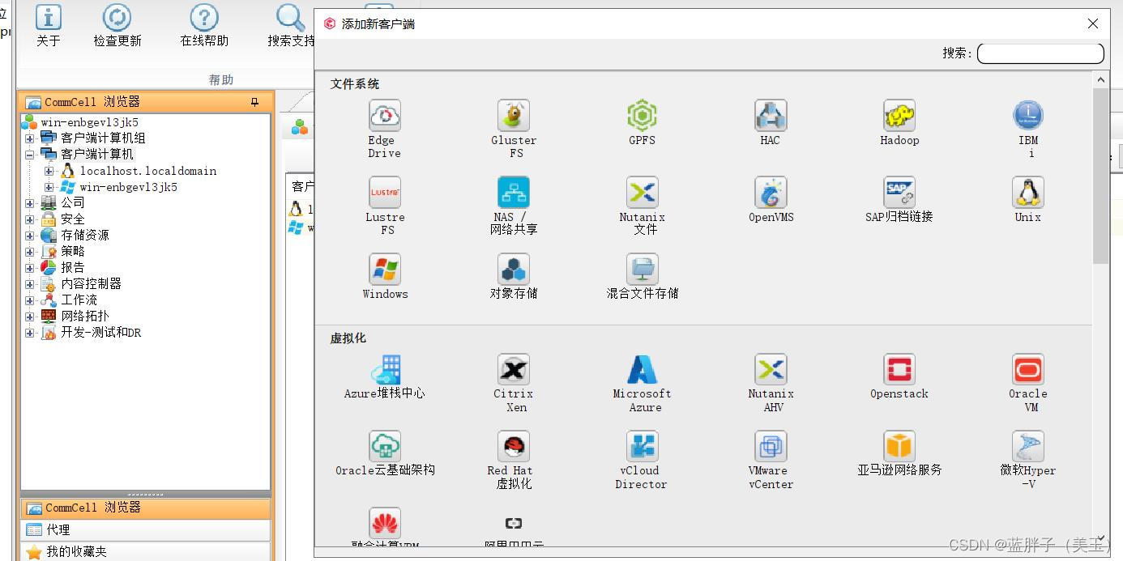Select the Edge Drive client type
The image size is (1123, 561).
(385, 116)
